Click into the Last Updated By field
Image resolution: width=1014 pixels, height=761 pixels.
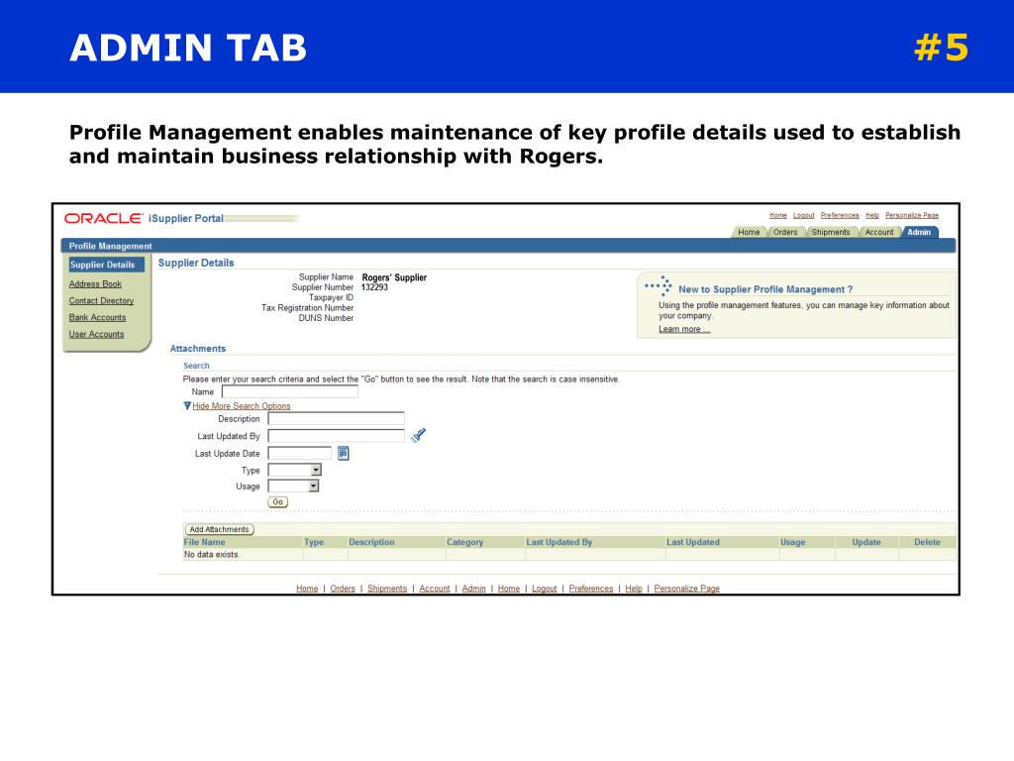pyautogui.click(x=337, y=436)
